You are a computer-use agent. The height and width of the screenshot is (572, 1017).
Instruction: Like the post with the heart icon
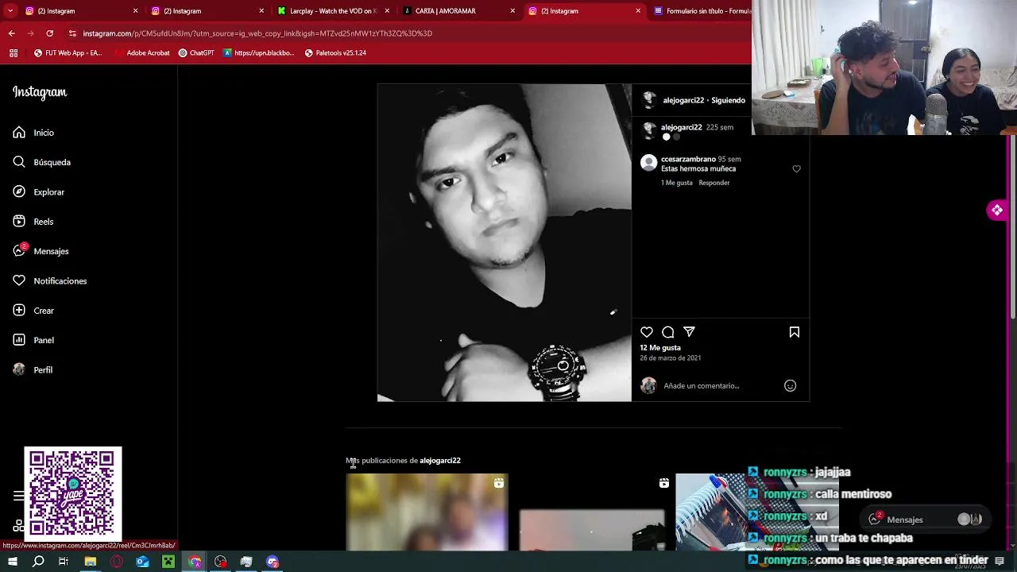tap(647, 332)
